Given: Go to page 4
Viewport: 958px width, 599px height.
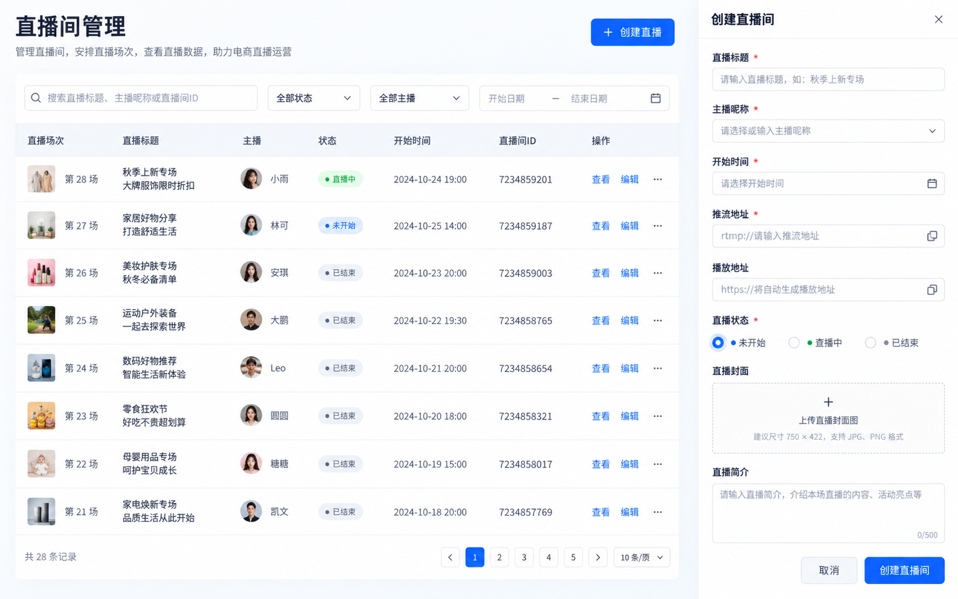Looking at the screenshot, I should 548,557.
